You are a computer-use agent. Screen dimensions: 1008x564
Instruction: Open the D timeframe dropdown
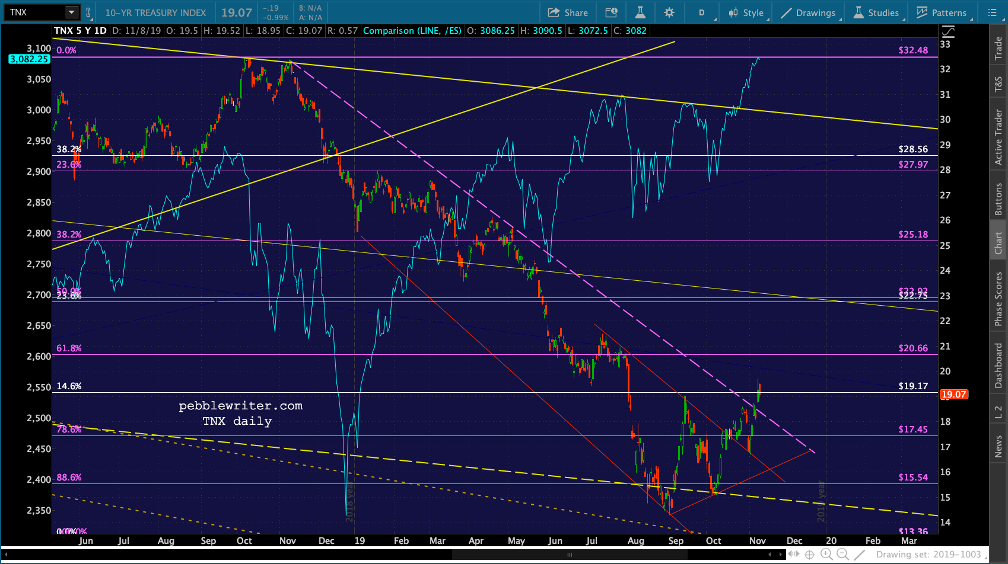701,12
